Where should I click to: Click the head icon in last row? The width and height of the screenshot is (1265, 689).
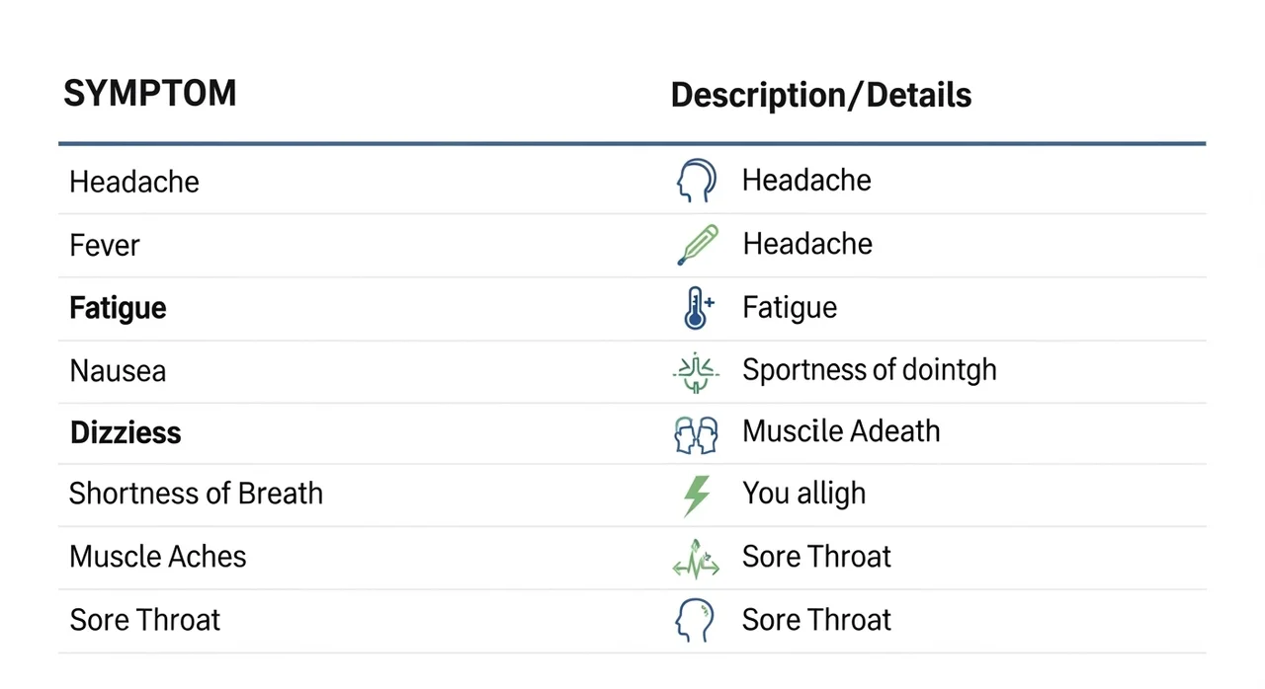(x=695, y=621)
